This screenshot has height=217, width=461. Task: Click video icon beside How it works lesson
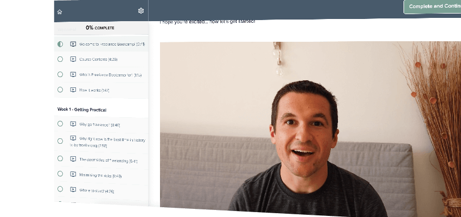[73, 90]
